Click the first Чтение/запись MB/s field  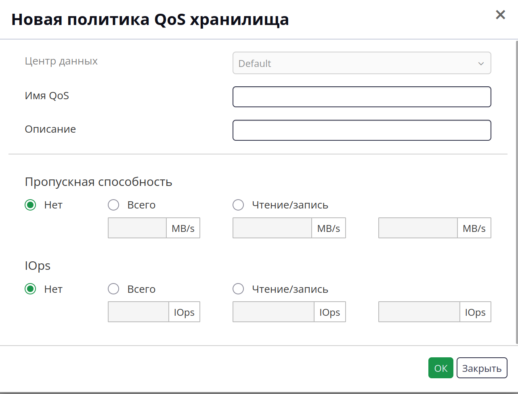pyautogui.click(x=272, y=228)
